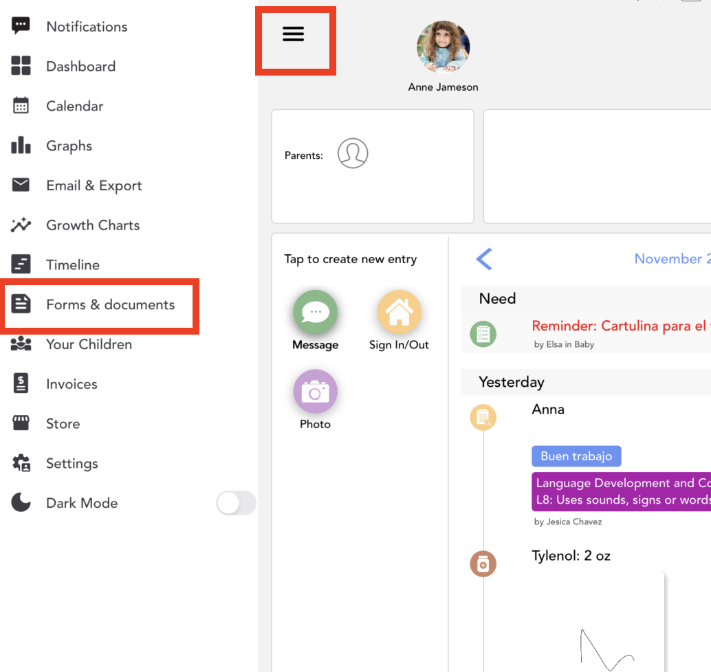Click the Message label under green icon
The image size is (711, 672).
pos(315,345)
